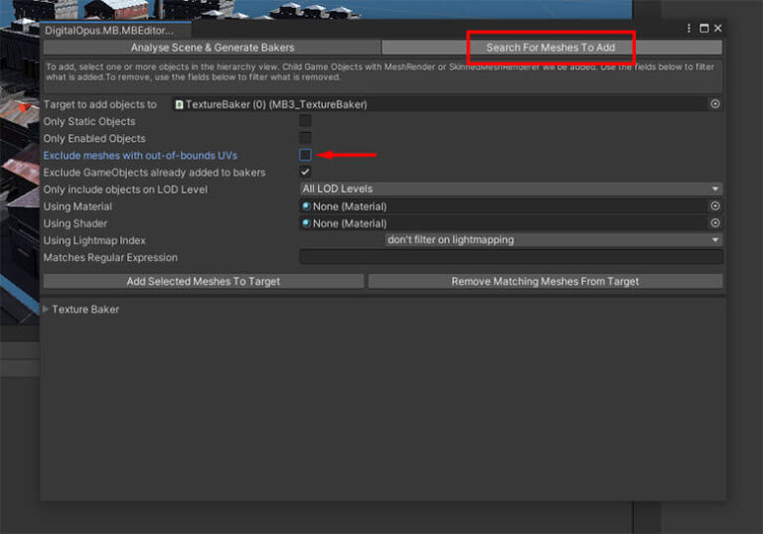The height and width of the screenshot is (534, 763).
Task: Expand the Texture Baker foldout
Action: [47, 310]
